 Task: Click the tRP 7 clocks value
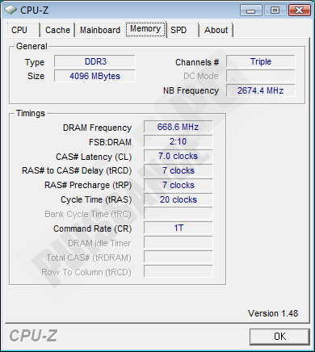point(178,185)
